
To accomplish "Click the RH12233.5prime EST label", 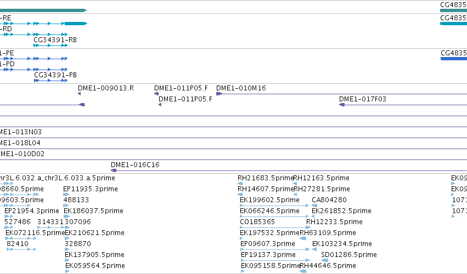I will [x=334, y=222].
